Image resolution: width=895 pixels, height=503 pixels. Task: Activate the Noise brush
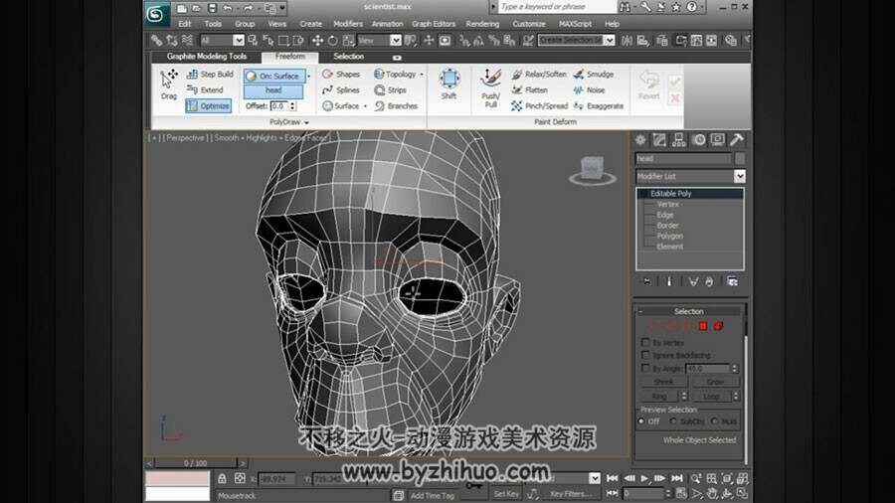(x=589, y=90)
